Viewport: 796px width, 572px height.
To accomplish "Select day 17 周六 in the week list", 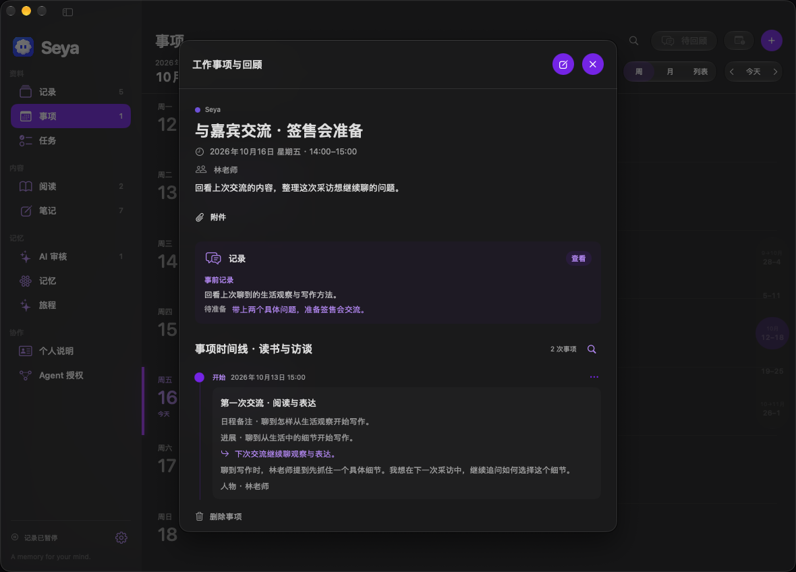I will pyautogui.click(x=167, y=460).
